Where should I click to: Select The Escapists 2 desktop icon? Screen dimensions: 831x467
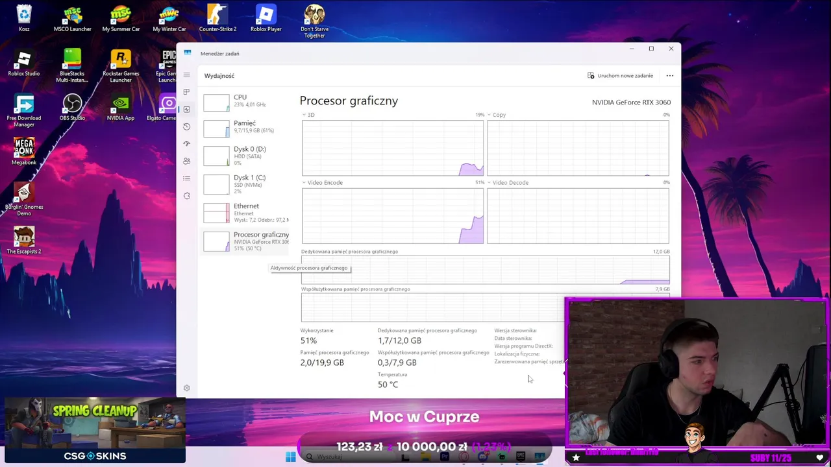click(24, 240)
